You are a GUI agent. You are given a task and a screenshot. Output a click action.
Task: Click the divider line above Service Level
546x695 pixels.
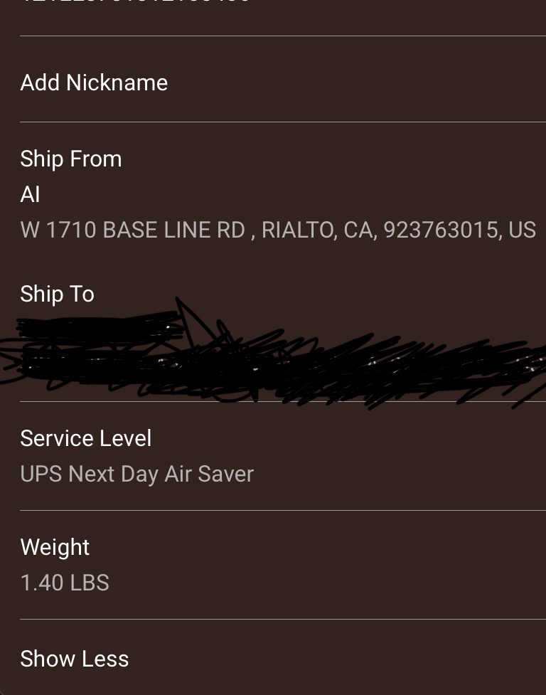coord(283,402)
